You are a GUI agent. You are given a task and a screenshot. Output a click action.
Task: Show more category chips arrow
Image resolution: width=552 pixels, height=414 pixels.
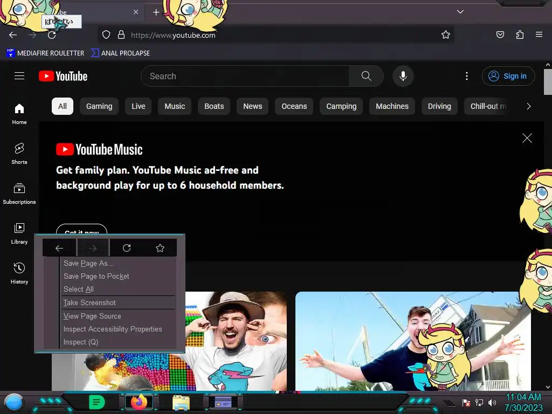coord(528,106)
